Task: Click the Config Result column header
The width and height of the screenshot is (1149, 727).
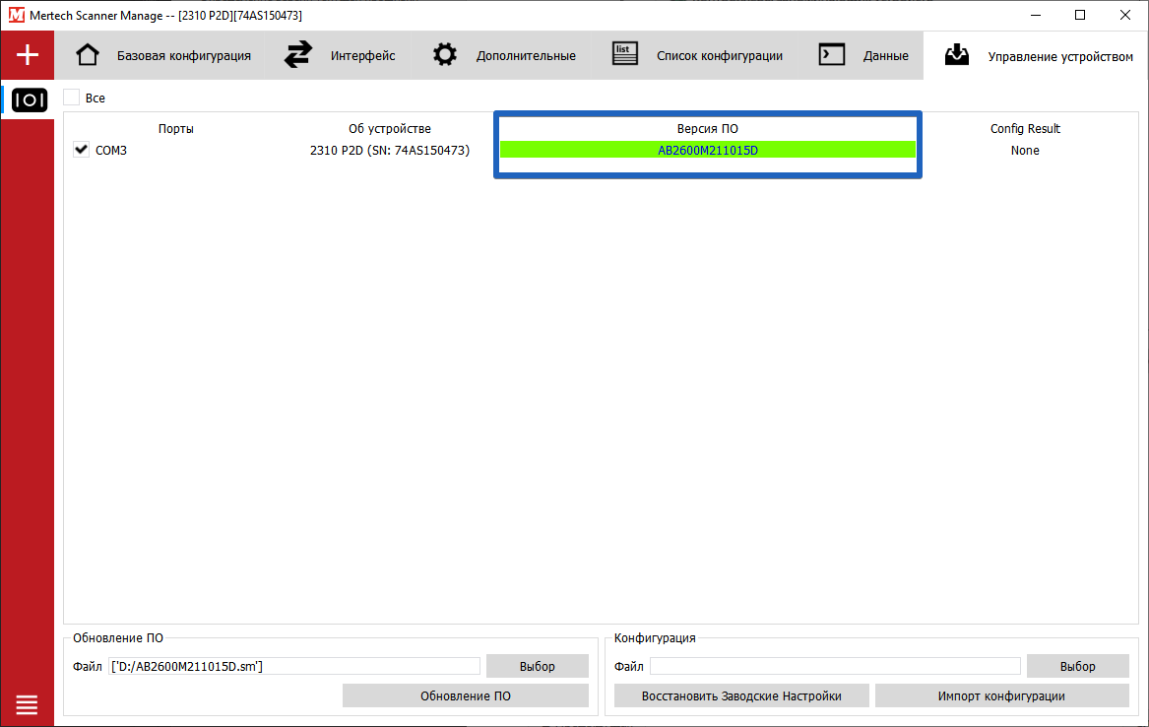Action: coord(1025,128)
